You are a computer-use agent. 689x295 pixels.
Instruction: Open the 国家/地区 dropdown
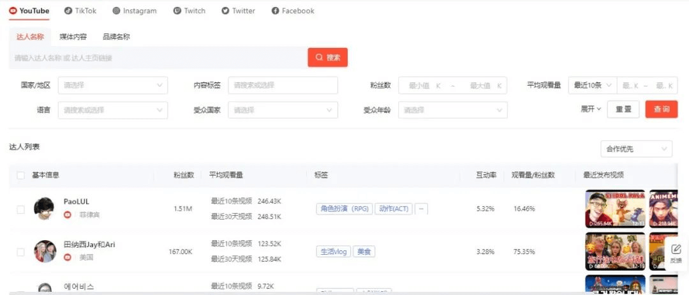113,85
